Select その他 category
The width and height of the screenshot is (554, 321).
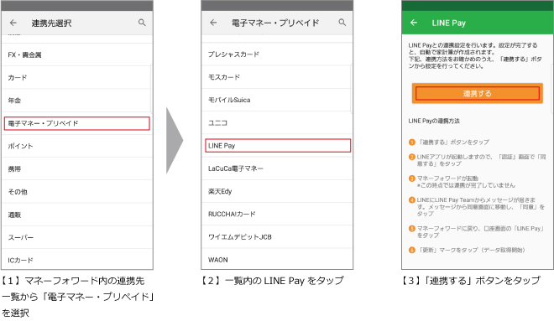coord(77,192)
